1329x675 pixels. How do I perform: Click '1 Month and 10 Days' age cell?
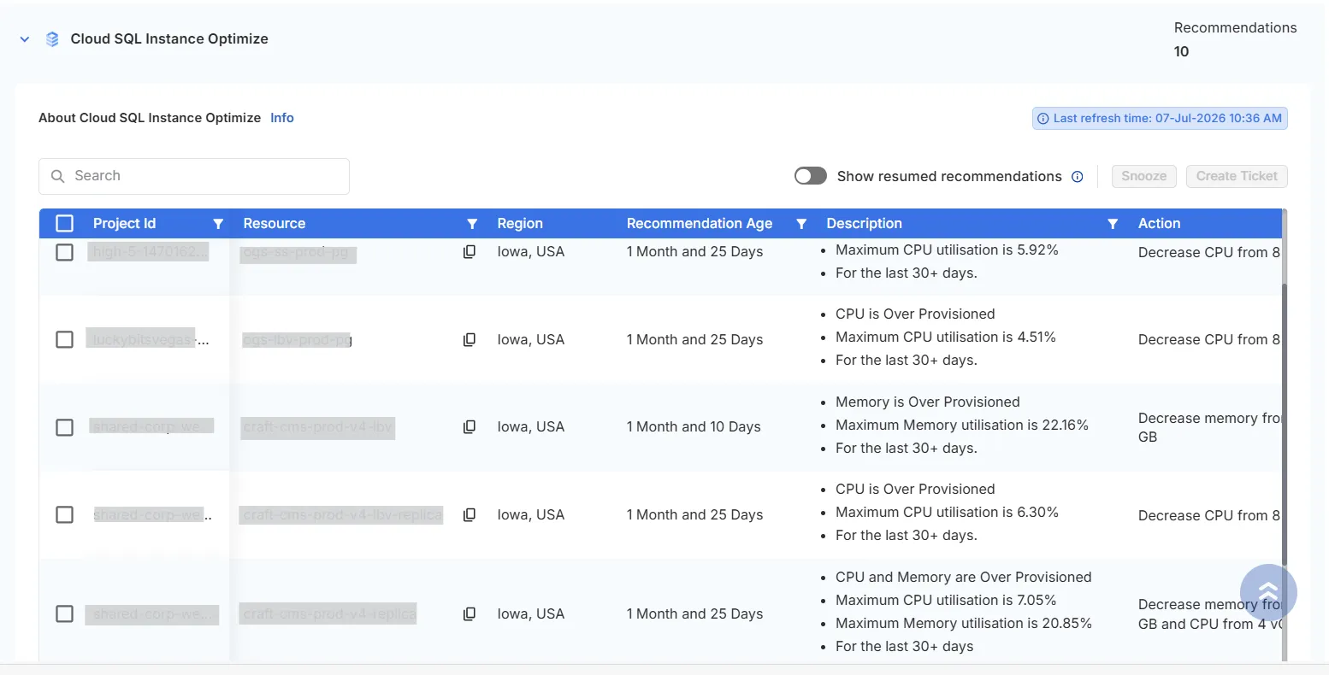pyautogui.click(x=694, y=427)
